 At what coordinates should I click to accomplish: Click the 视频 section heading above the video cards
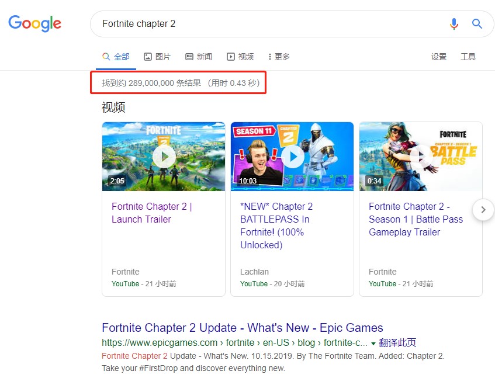click(x=113, y=107)
